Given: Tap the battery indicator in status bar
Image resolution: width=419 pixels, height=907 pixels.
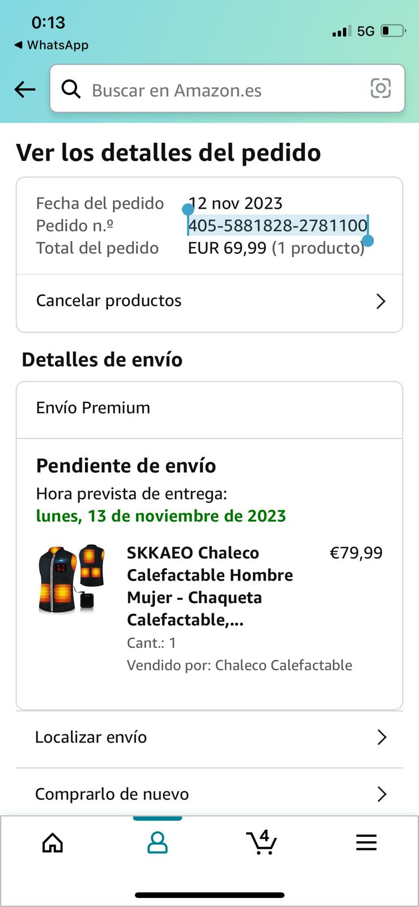Looking at the screenshot, I should [x=393, y=31].
